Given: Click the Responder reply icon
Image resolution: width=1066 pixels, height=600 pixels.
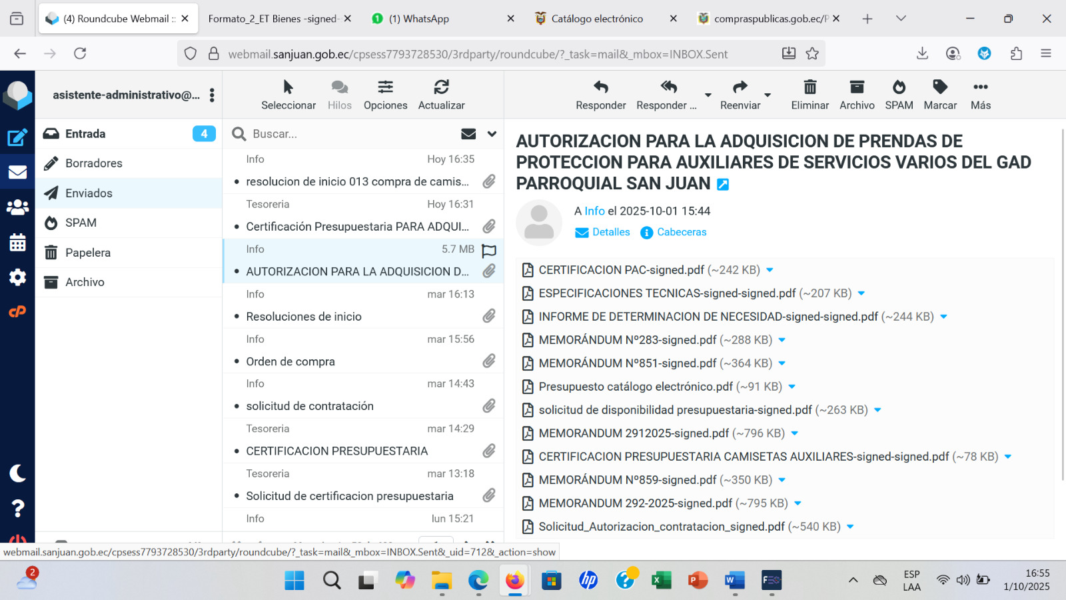Looking at the screenshot, I should pos(600,87).
